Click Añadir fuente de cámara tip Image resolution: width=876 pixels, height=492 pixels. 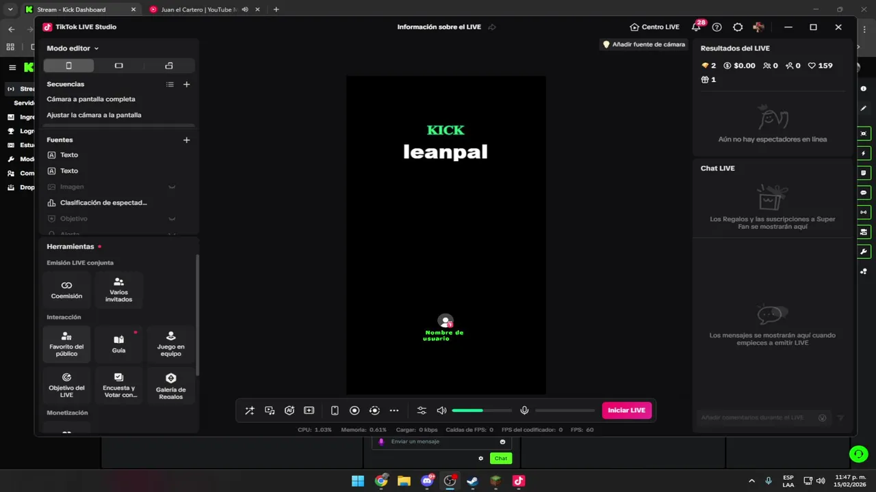tap(643, 44)
